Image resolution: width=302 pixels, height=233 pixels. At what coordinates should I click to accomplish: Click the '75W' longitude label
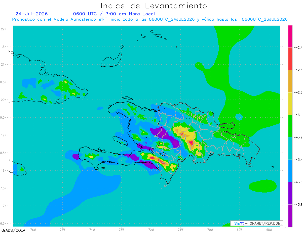coord(63,229)
